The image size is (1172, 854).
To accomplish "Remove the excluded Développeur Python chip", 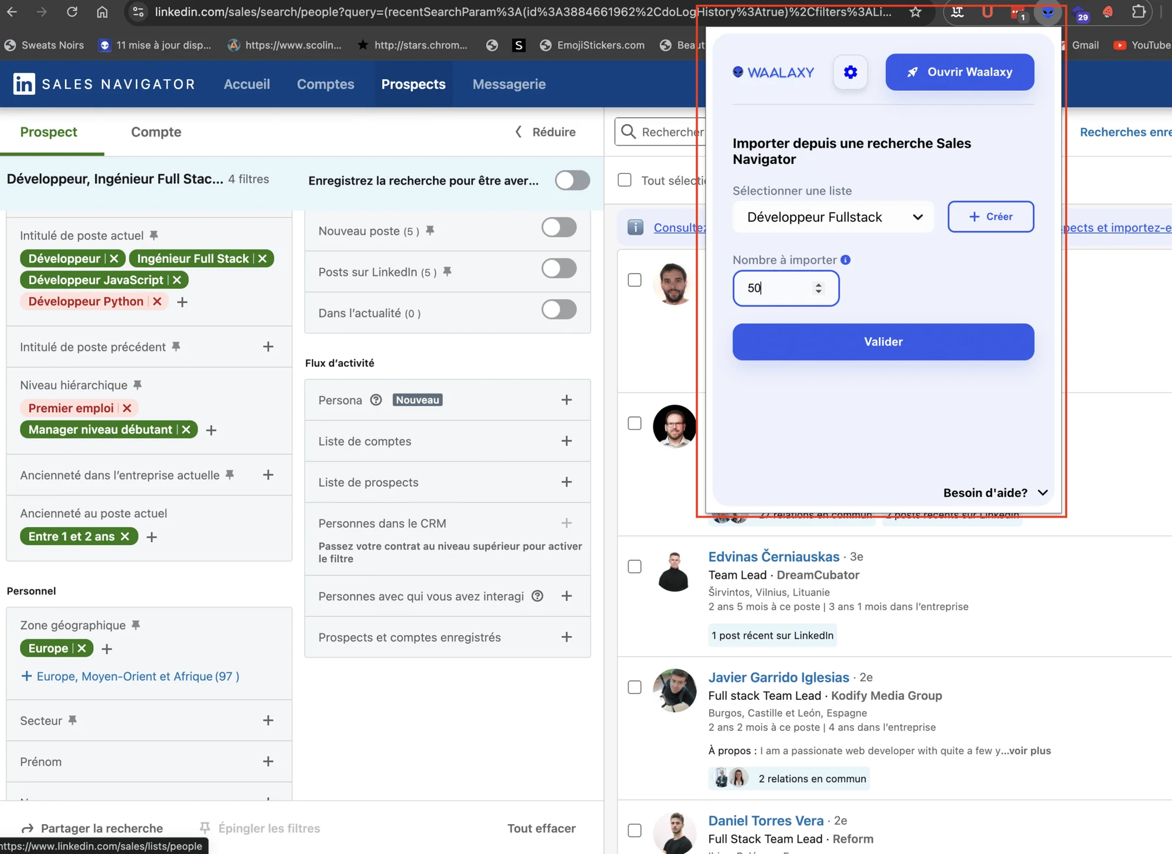I will 157,302.
